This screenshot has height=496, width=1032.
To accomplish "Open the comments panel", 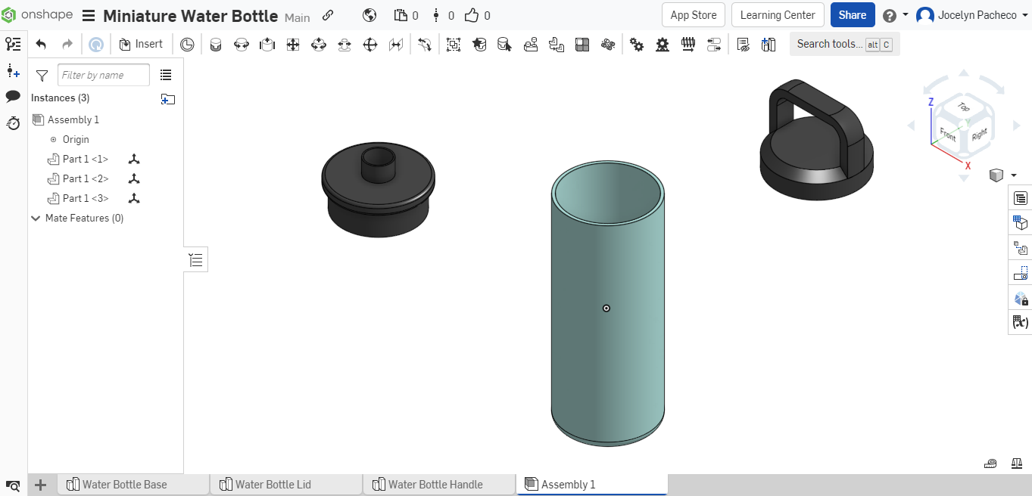I will [13, 97].
